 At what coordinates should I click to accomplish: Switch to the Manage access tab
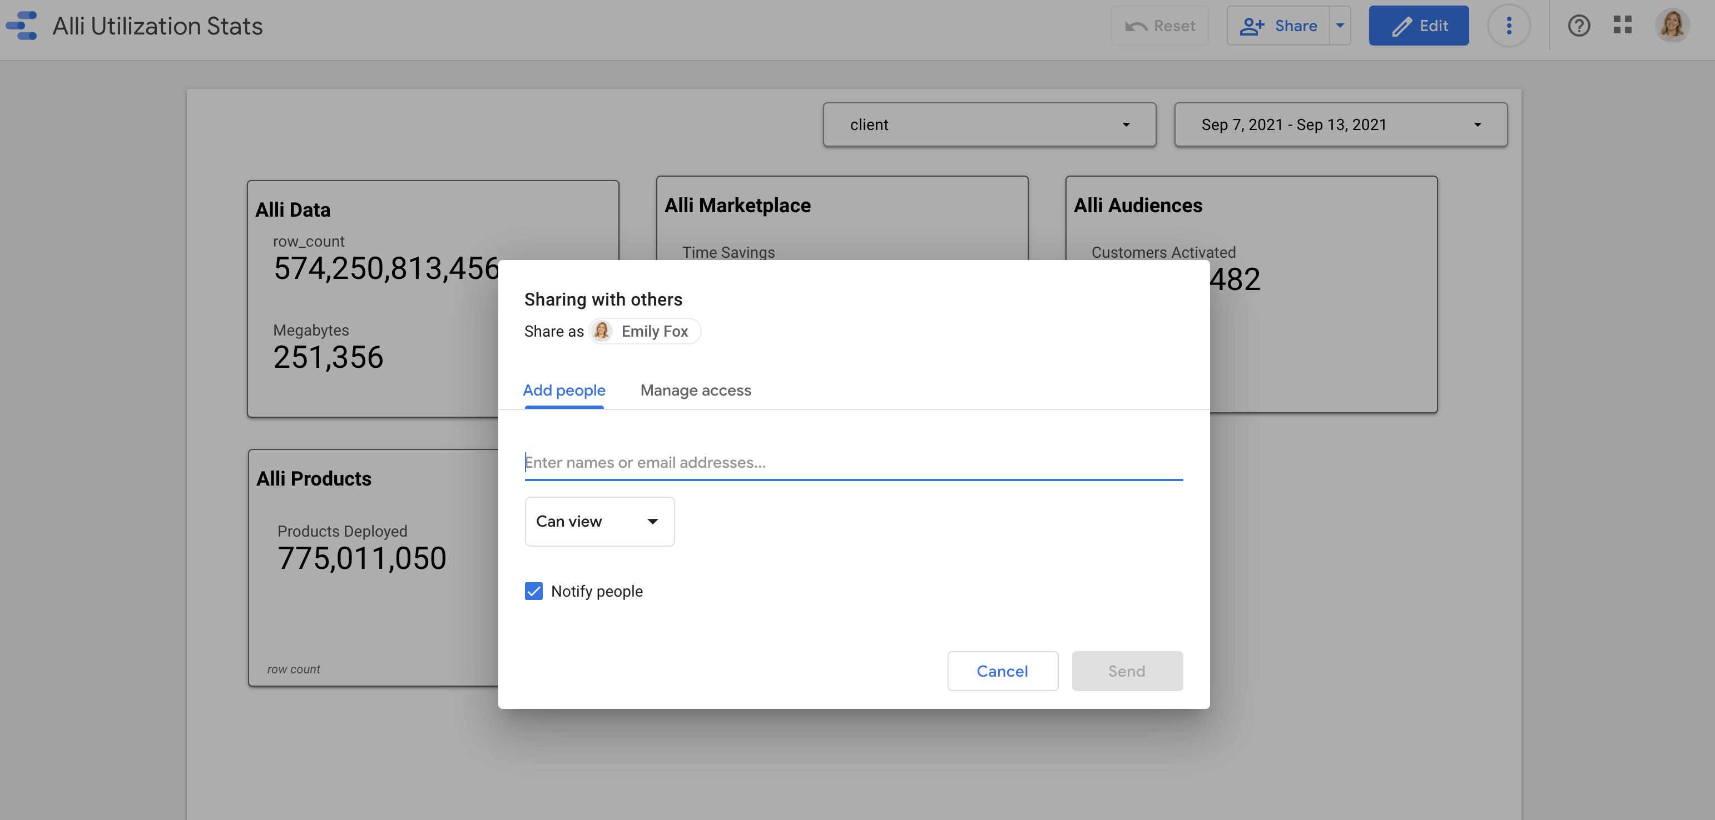point(695,391)
